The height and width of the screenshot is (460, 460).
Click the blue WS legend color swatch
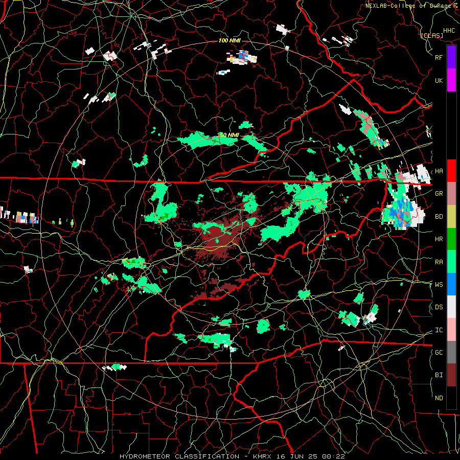(x=451, y=284)
